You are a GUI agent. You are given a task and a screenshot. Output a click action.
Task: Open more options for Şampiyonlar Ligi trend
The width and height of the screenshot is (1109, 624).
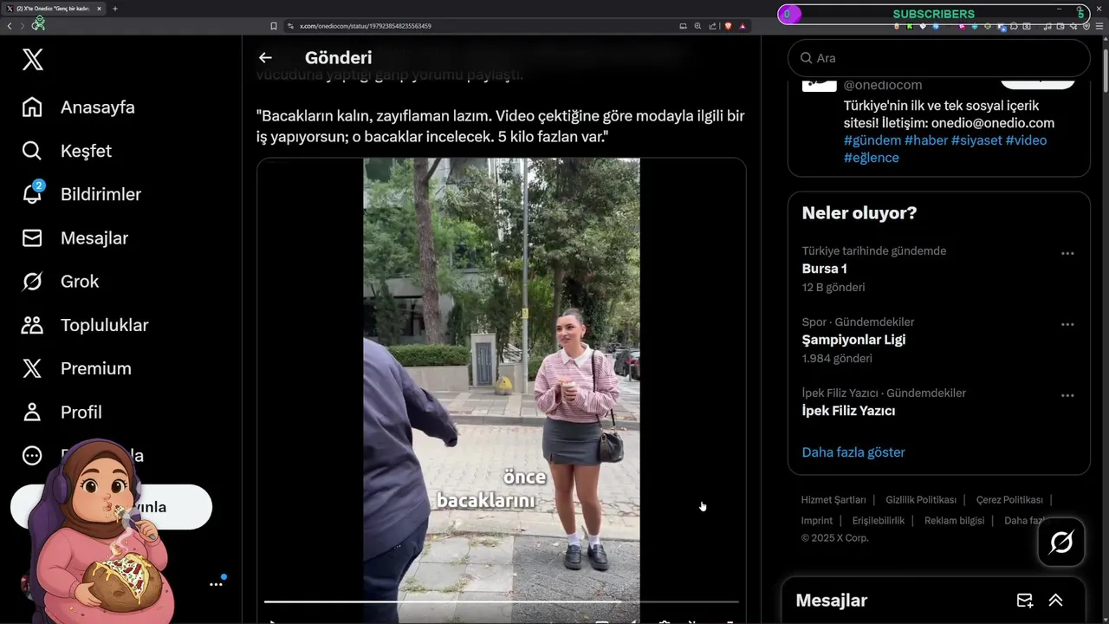(x=1067, y=325)
